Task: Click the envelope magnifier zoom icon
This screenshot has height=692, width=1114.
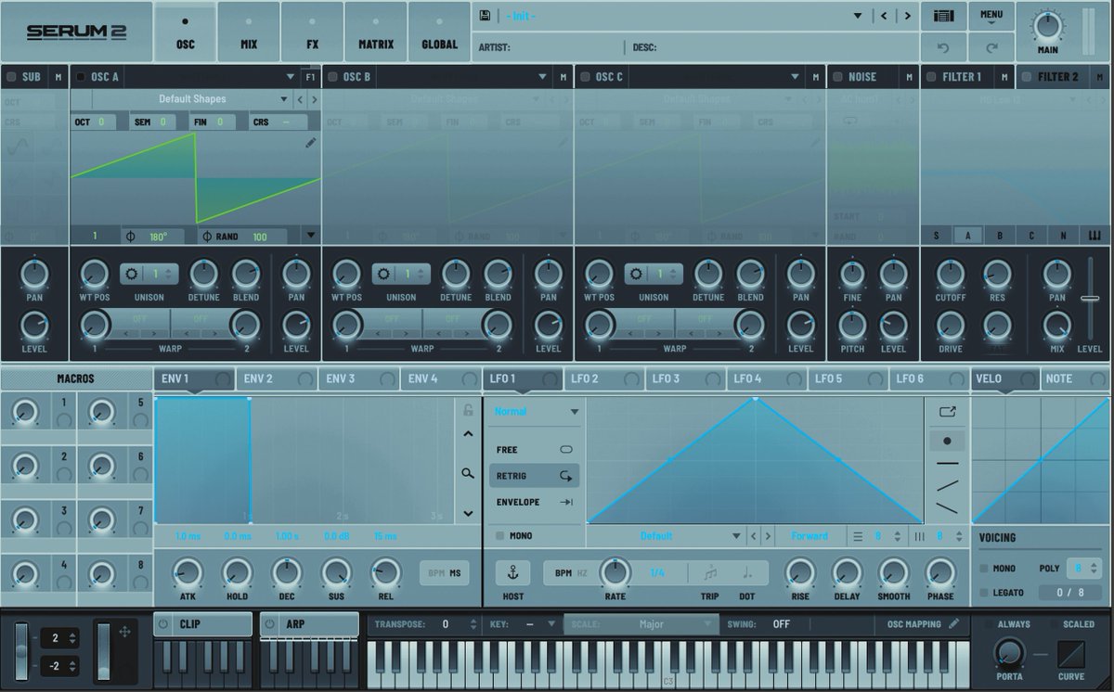Action: point(469,473)
